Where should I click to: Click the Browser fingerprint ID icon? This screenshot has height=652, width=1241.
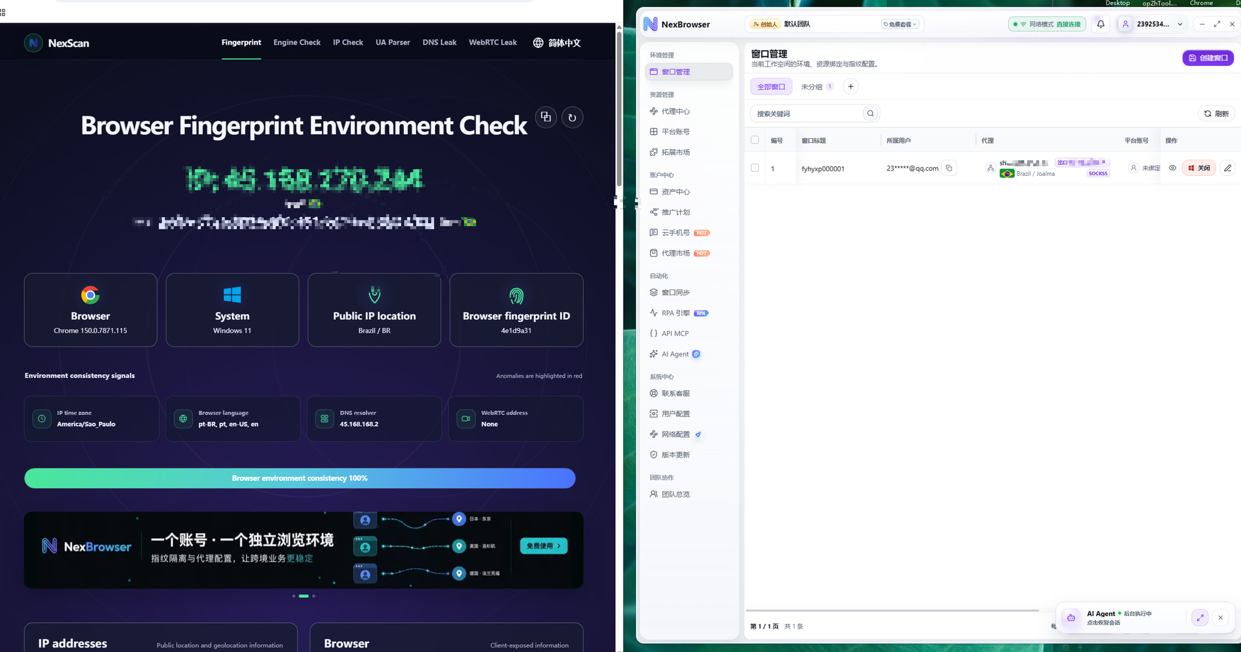(516, 296)
